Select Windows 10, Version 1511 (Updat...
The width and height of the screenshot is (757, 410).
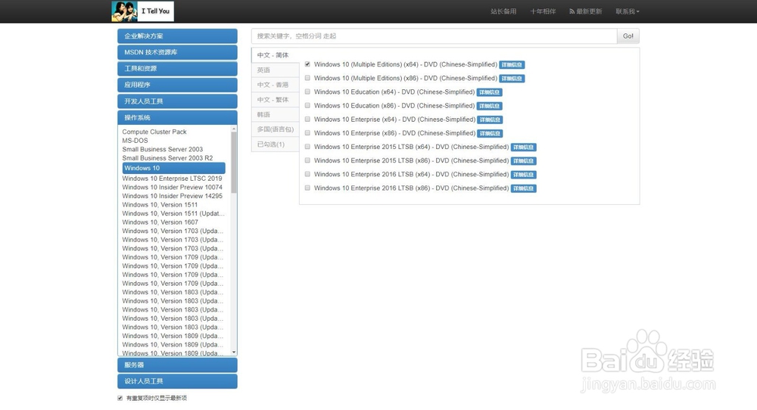pos(173,213)
